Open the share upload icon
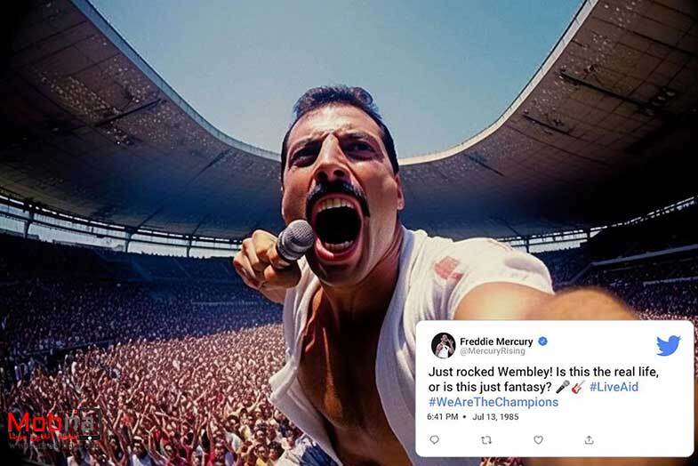698x466 pixels. click(589, 439)
